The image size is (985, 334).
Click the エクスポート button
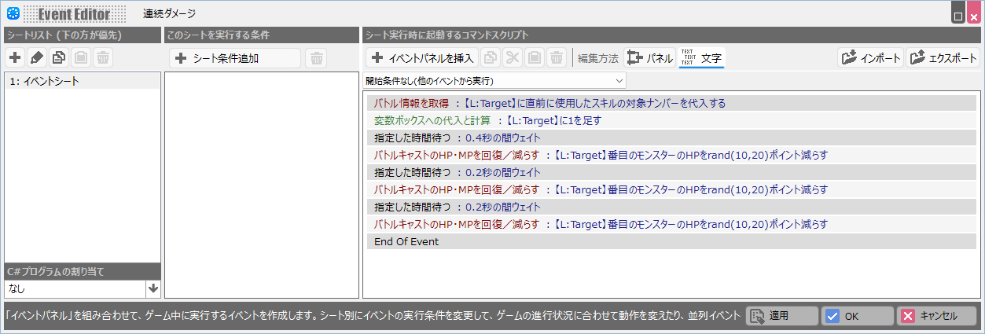pos(943,58)
